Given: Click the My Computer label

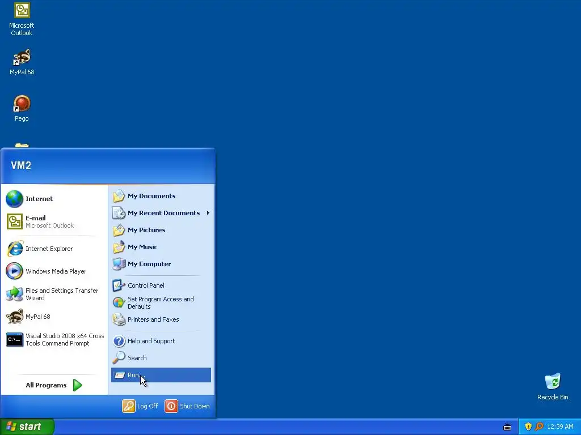Looking at the screenshot, I should point(149,264).
